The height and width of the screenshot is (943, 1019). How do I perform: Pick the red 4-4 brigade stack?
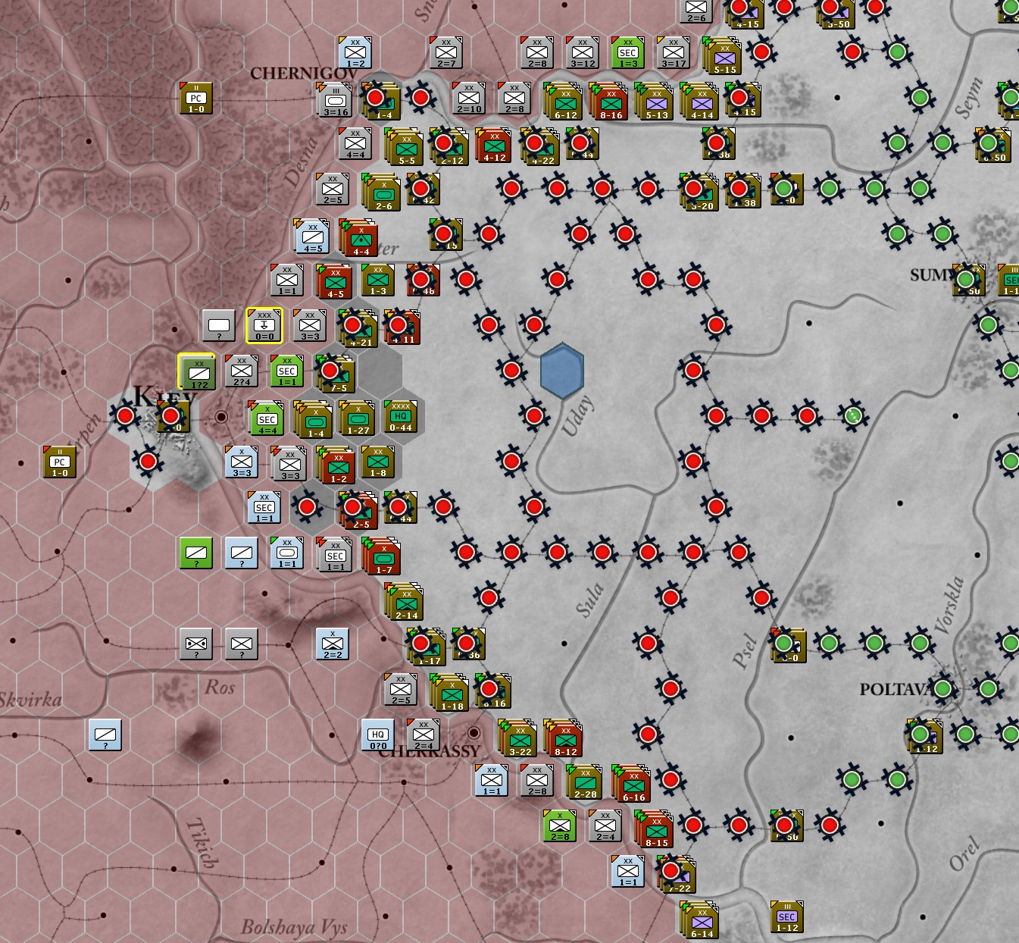tap(358, 237)
